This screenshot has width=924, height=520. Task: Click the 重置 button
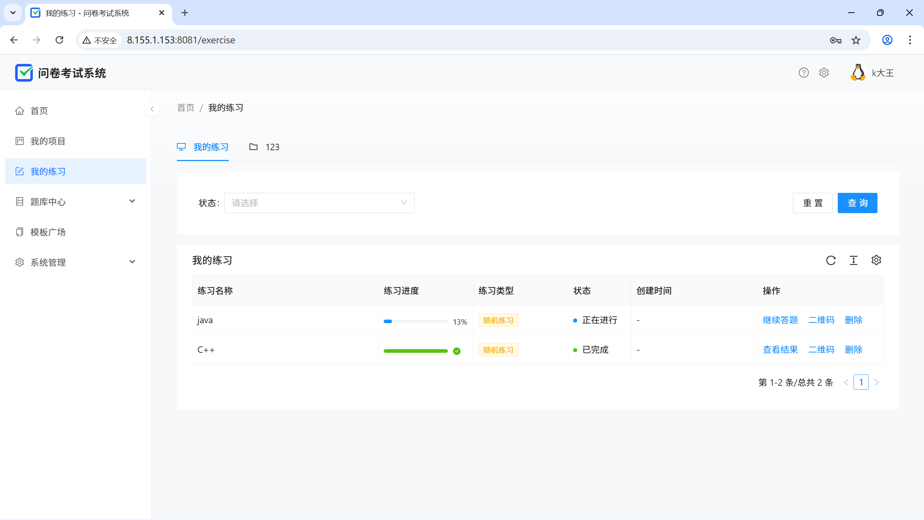click(812, 203)
